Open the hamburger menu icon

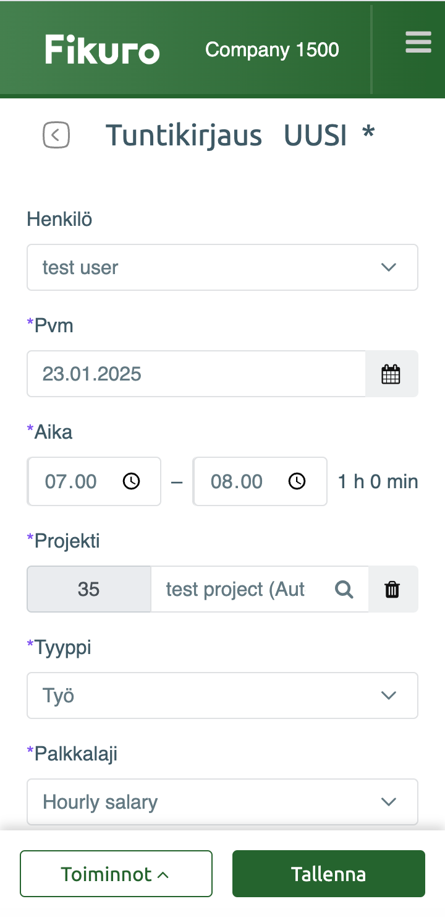click(x=418, y=43)
